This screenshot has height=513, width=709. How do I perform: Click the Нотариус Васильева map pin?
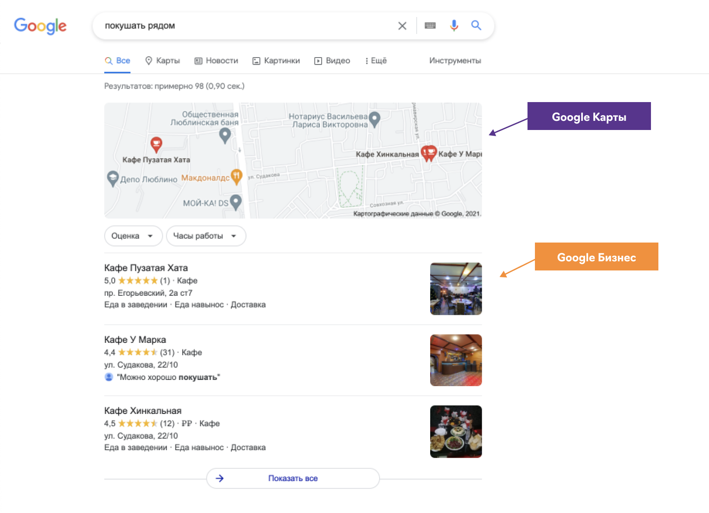374,118
